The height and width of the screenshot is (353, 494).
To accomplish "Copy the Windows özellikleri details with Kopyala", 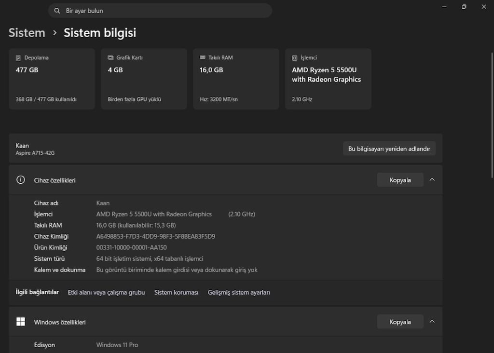I will pyautogui.click(x=400, y=322).
